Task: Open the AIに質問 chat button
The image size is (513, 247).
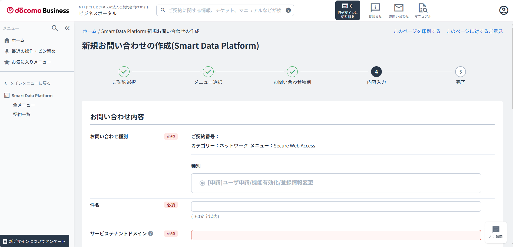Action: click(x=496, y=232)
